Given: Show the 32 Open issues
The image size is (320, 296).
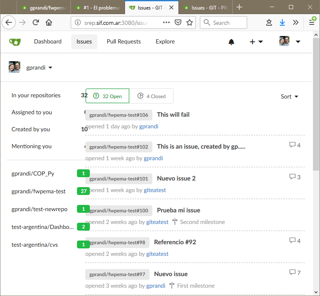Looking at the screenshot, I should [x=108, y=96].
